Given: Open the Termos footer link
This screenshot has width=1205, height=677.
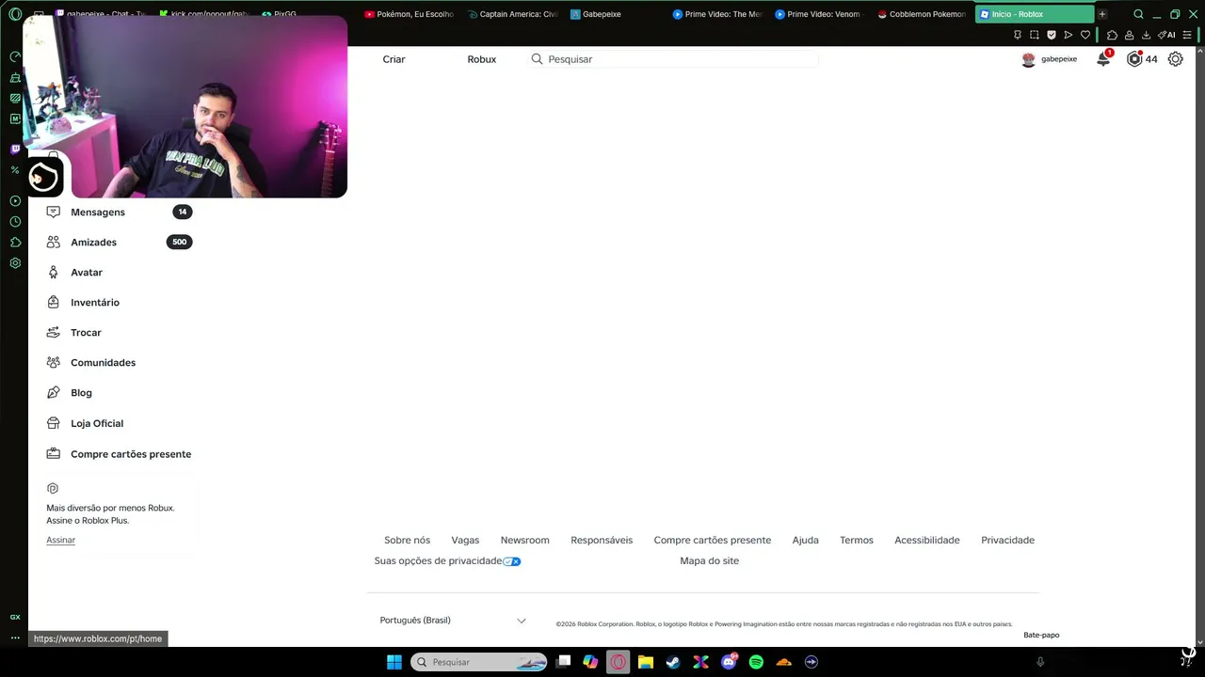Looking at the screenshot, I should pos(857,541).
